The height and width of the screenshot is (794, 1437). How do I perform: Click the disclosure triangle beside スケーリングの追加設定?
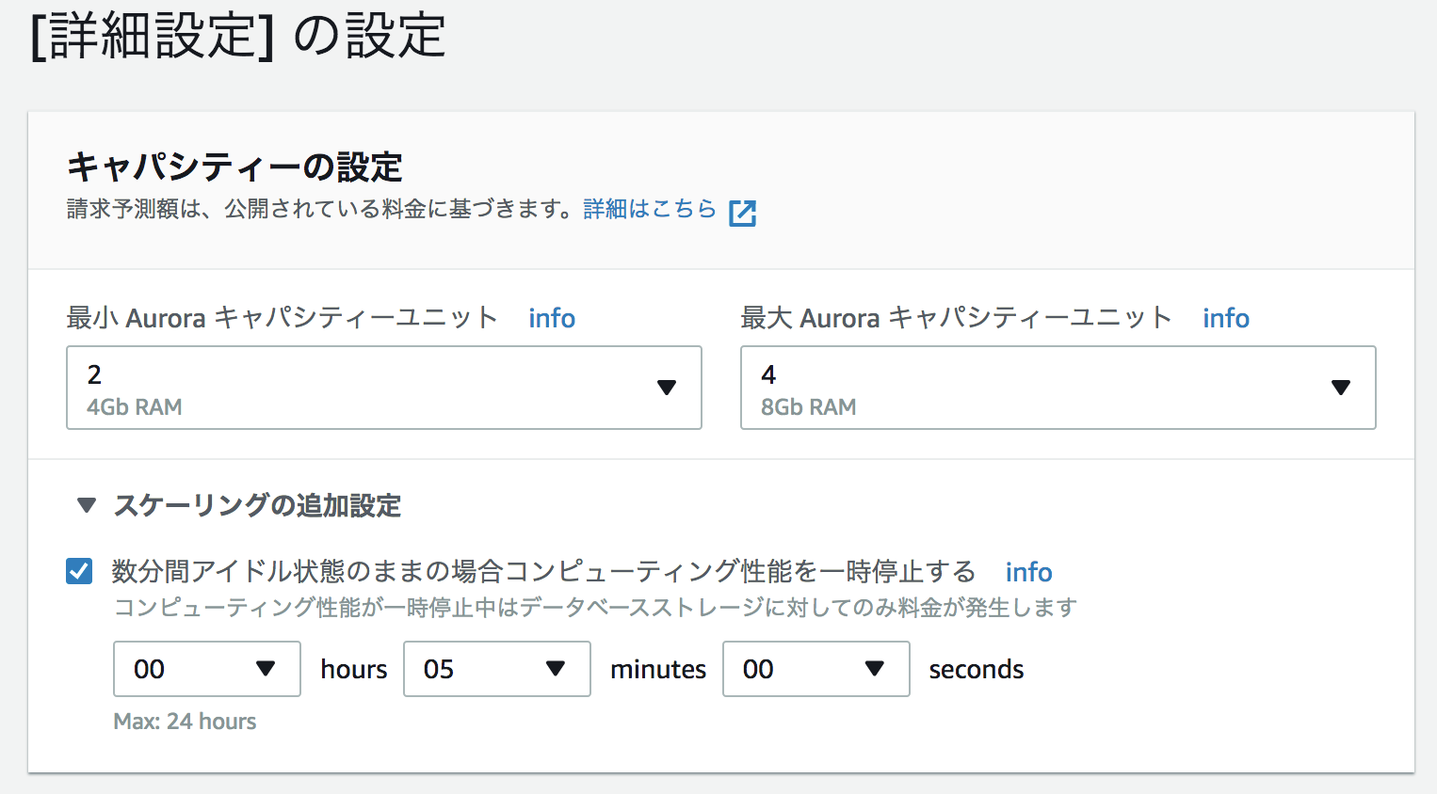[86, 506]
